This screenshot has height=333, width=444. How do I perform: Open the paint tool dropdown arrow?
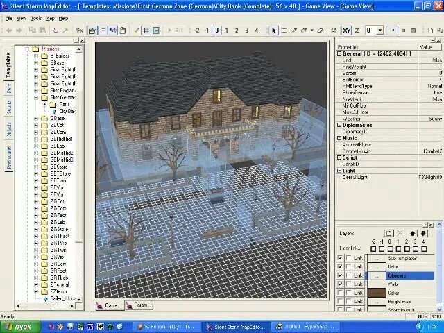(311, 31)
